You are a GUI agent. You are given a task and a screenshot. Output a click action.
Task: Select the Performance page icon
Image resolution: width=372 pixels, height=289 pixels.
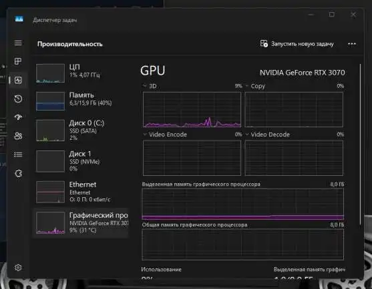(x=18, y=80)
